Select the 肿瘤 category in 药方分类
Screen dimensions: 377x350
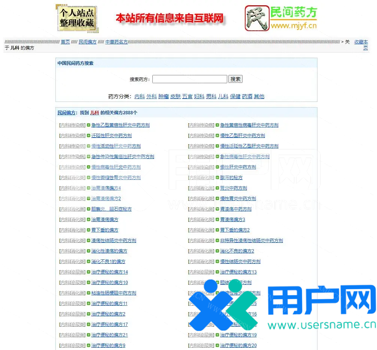pyautogui.click(x=163, y=96)
